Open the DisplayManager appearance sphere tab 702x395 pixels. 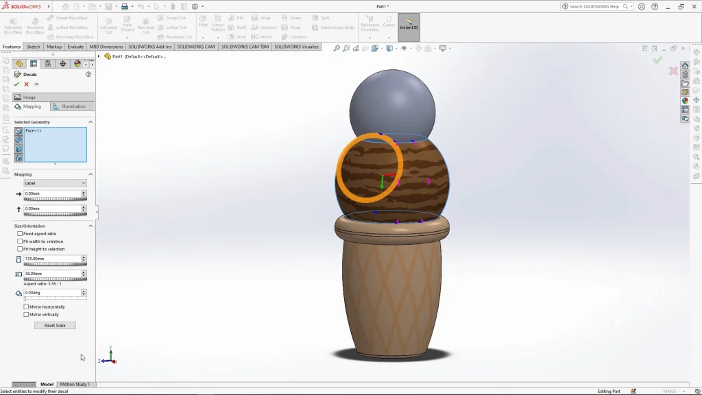[x=77, y=63]
